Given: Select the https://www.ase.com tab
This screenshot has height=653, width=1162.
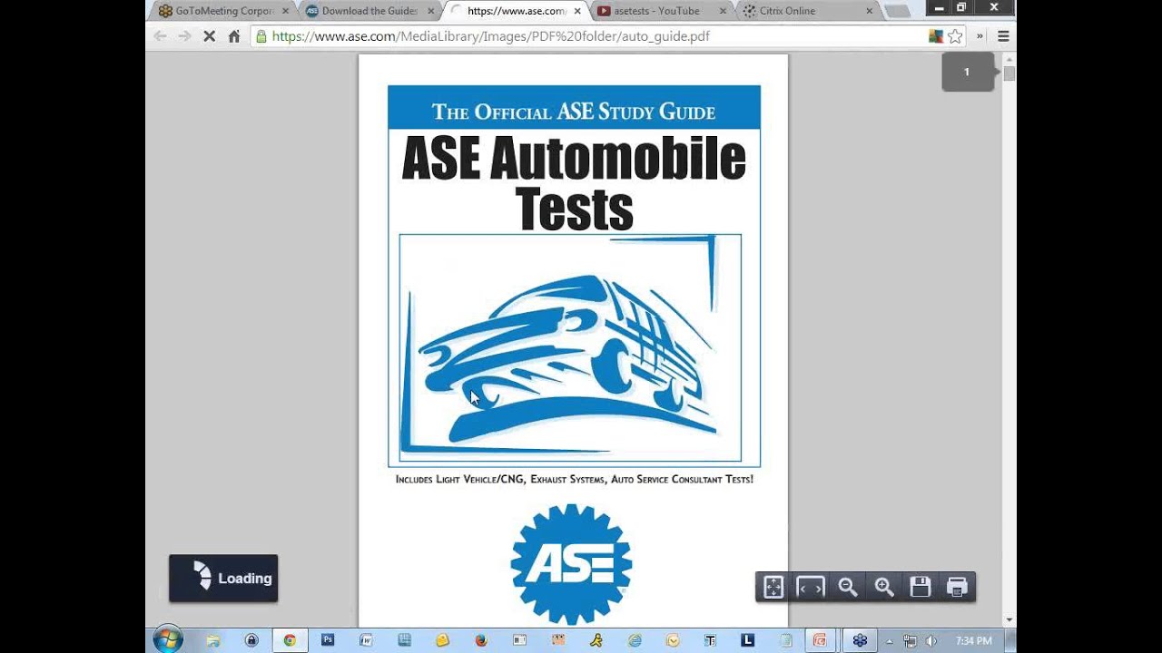Looking at the screenshot, I should 516,11.
